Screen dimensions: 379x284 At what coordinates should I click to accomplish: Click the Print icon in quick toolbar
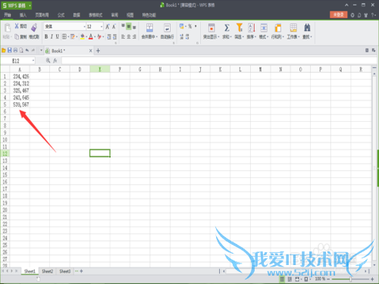pyautogui.click(x=15, y=51)
